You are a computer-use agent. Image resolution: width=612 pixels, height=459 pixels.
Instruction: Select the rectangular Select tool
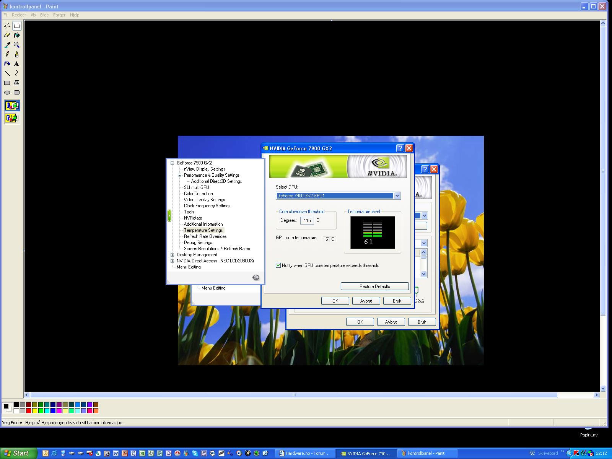[17, 26]
